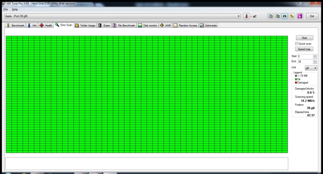The height and width of the screenshot is (174, 323).
Task: Open the AAM tab with speaker icon
Action: [166, 25]
